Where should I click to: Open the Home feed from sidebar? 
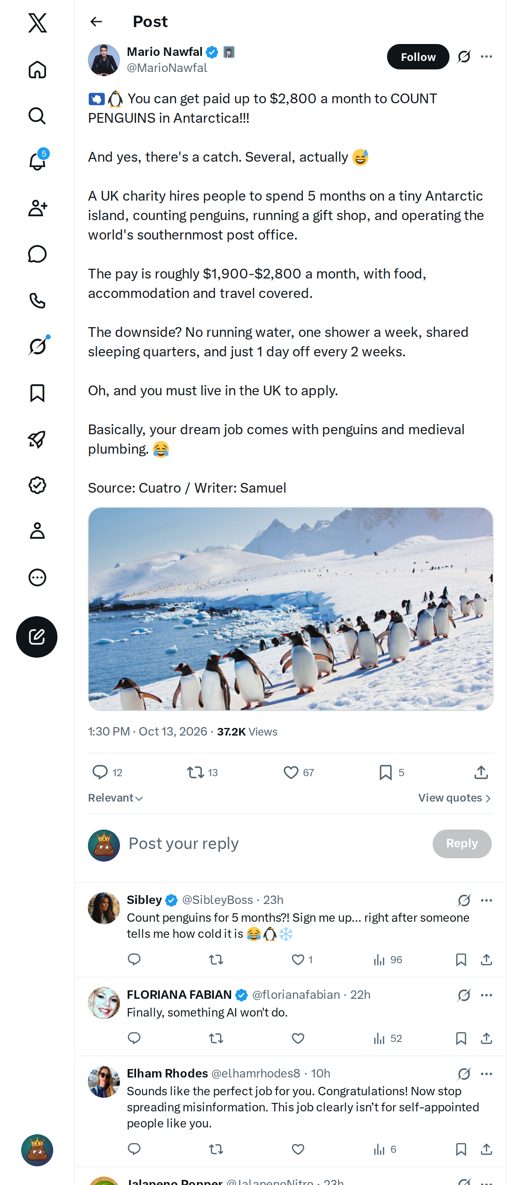coord(37,70)
